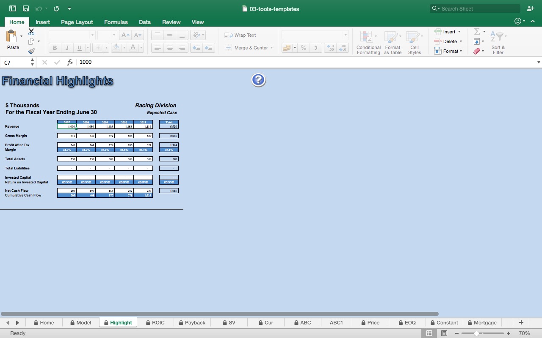Click inside the Search Sheet field
Image resolution: width=542 pixels, height=338 pixels.
point(474,8)
